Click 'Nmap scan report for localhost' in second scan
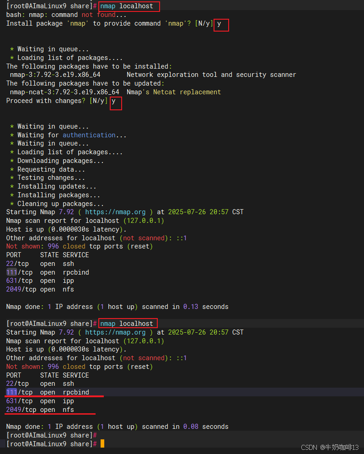Screen dimensions: 364x454 (x=63, y=341)
